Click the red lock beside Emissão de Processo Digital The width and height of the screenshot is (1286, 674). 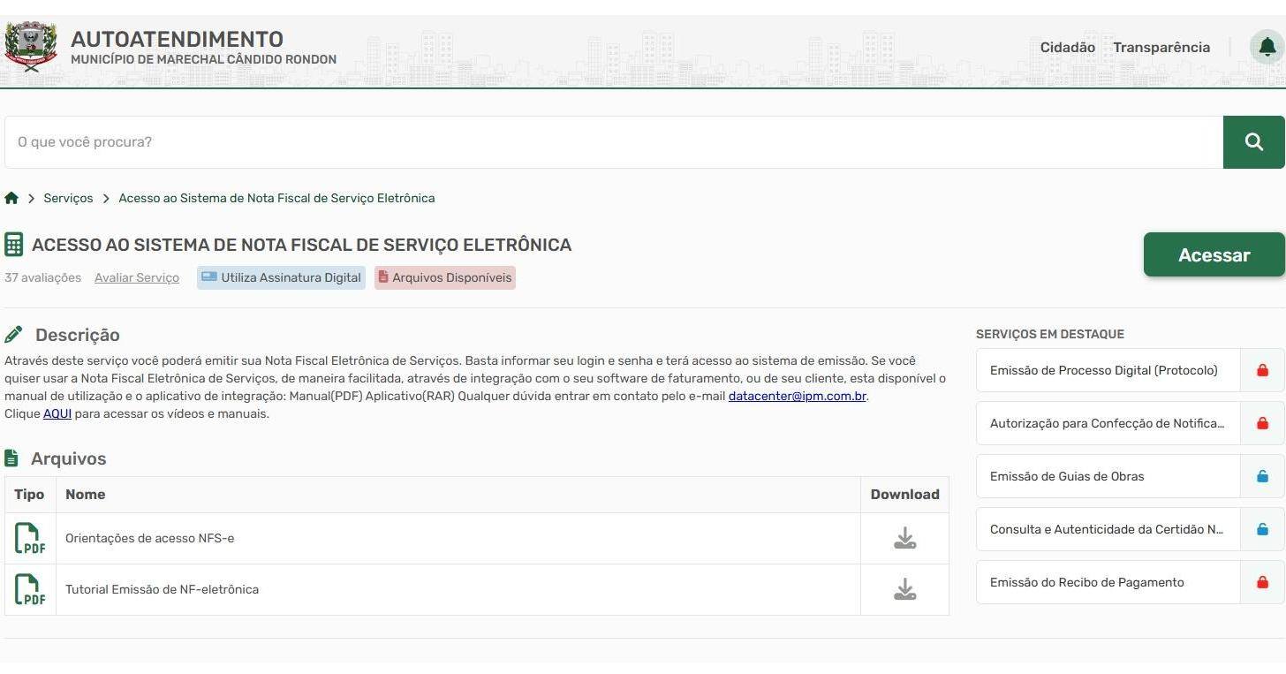point(1262,370)
